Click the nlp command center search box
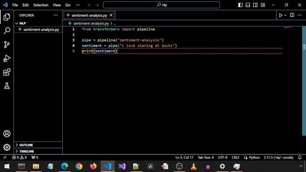The width and height of the screenshot is (306, 172). click(162, 5)
